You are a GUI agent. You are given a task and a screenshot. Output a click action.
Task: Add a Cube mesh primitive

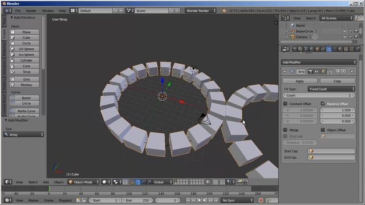point(24,38)
